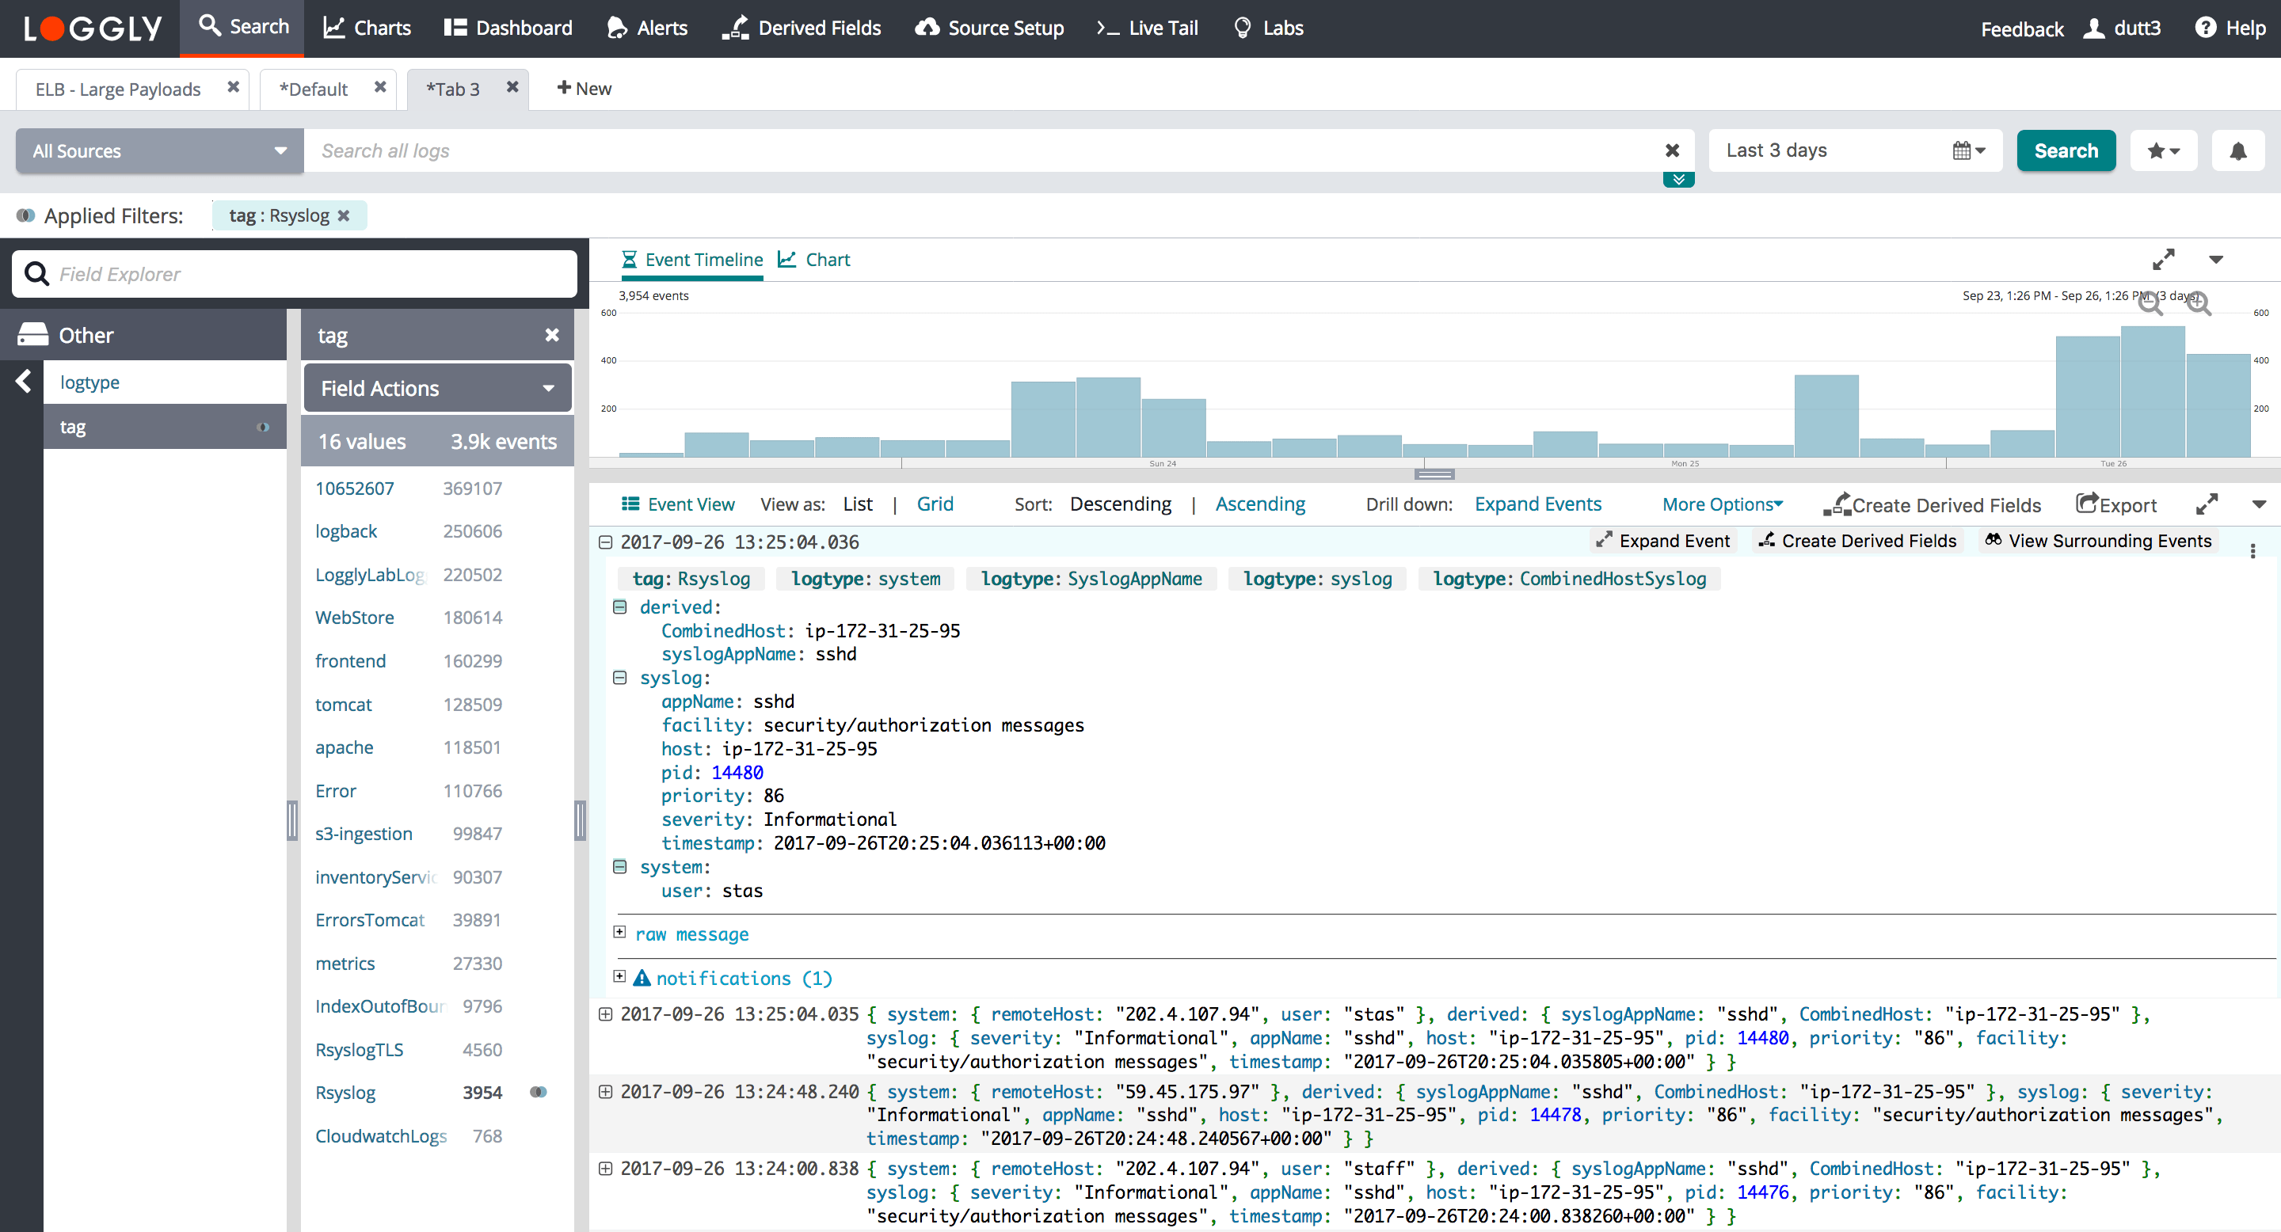Toggle the Rsyslog tag value filter
This screenshot has width=2281, height=1232.
click(538, 1092)
